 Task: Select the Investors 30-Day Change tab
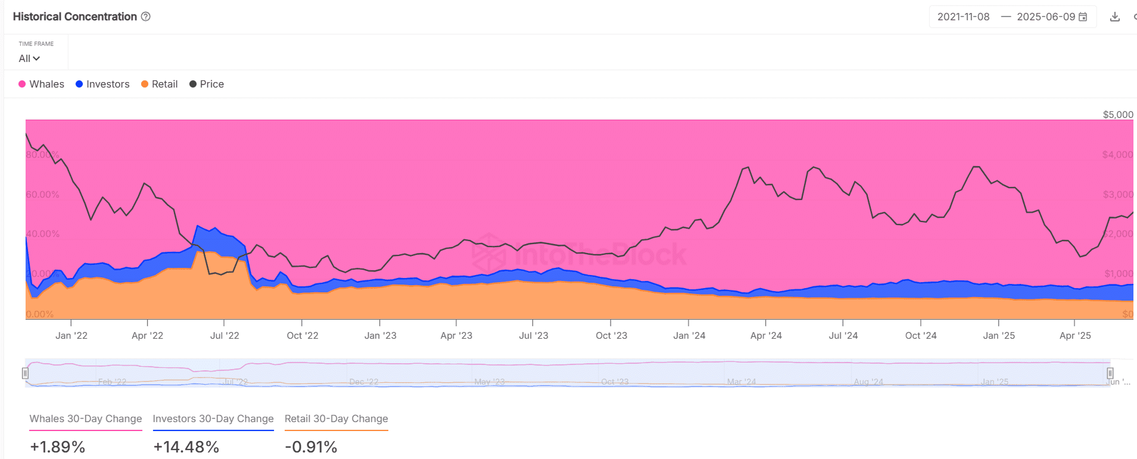point(213,419)
